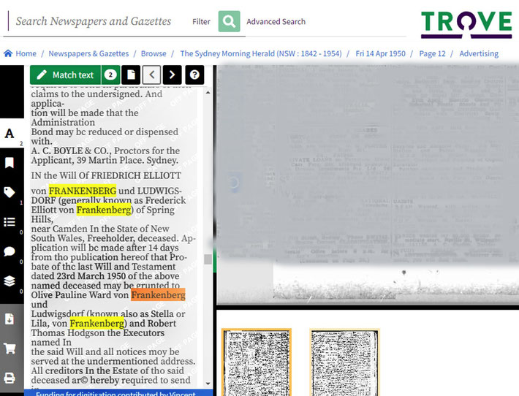
Task: Click the text panel scroll up arrow
Action: click(x=208, y=93)
